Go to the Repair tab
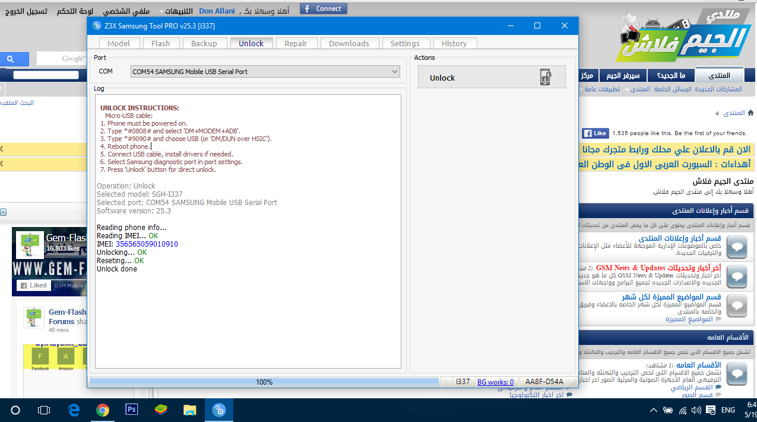757x422 pixels. 296,43
